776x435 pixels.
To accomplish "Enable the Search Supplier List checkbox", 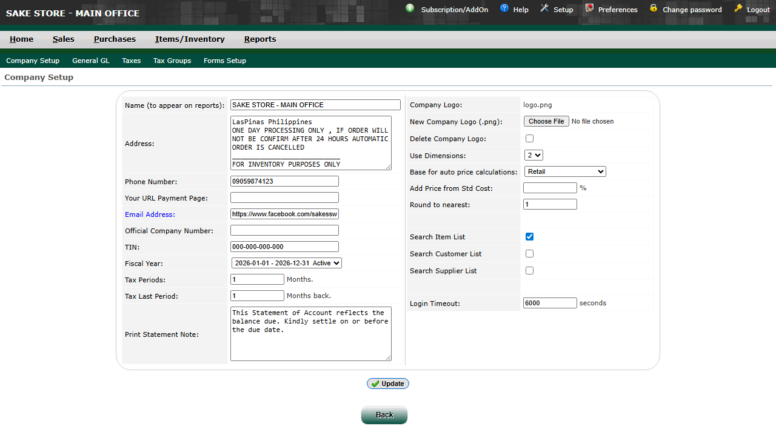I will point(529,271).
